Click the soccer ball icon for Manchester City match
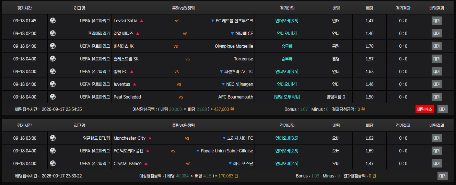Screen dimensions: 456x185 coord(53,138)
